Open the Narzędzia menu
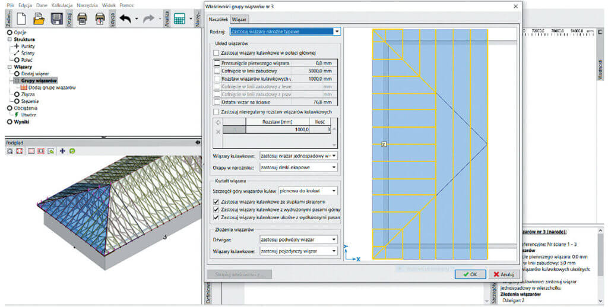Image resolution: width=608 pixels, height=307 pixels. coord(87,5)
